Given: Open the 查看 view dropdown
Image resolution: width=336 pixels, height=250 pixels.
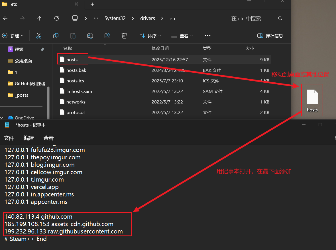Looking at the screenshot, I should [182, 36].
